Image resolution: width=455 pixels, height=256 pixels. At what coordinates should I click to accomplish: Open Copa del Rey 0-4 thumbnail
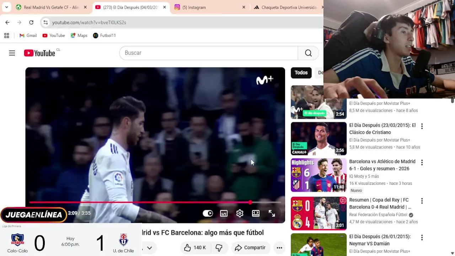(x=318, y=213)
